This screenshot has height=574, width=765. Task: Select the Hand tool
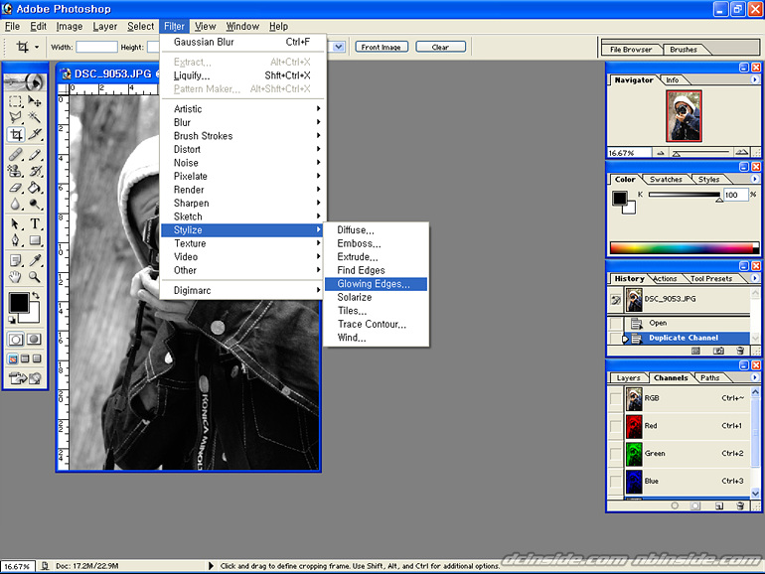(16, 276)
